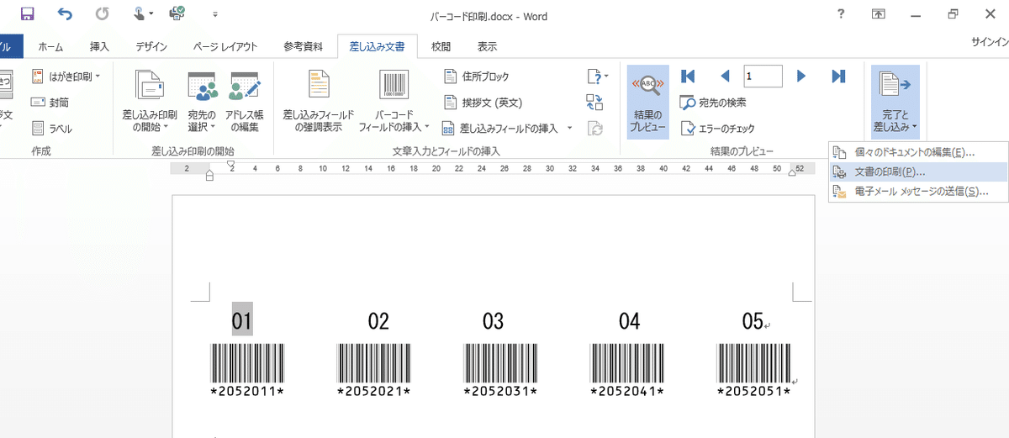
Task: Click the Redo arrow icon
Action: [102, 14]
